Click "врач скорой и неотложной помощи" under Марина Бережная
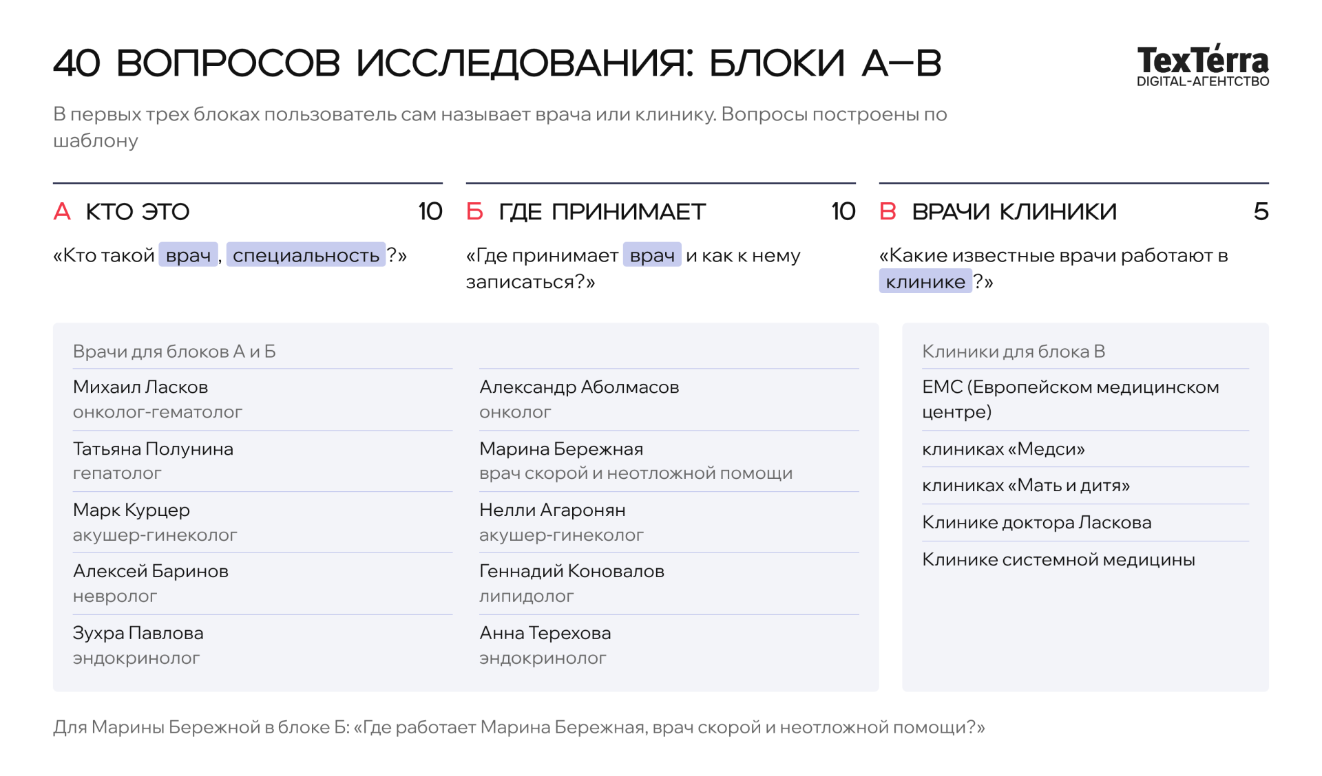Screen dimensions: 1322x776 (636, 473)
